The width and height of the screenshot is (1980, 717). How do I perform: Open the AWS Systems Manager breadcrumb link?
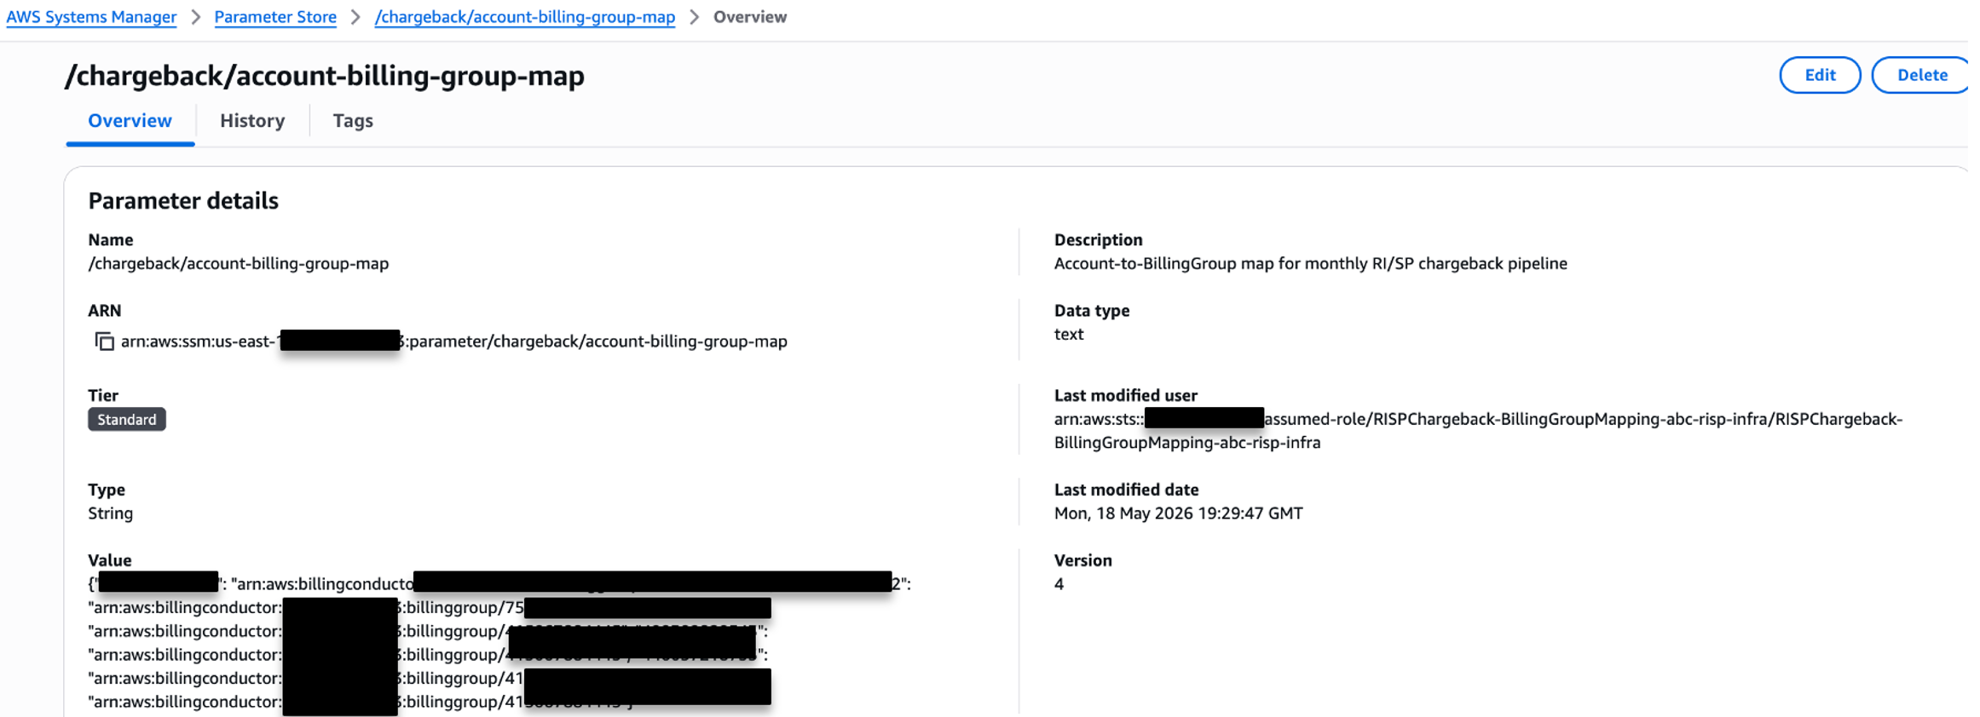[91, 17]
